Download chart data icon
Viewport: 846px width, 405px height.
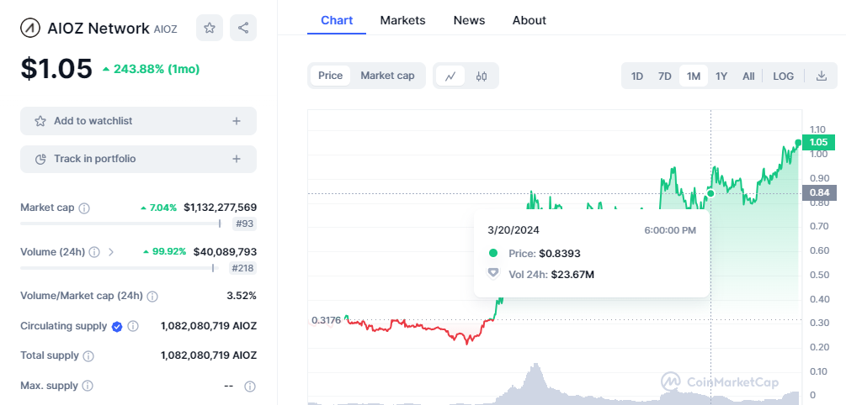click(x=822, y=76)
